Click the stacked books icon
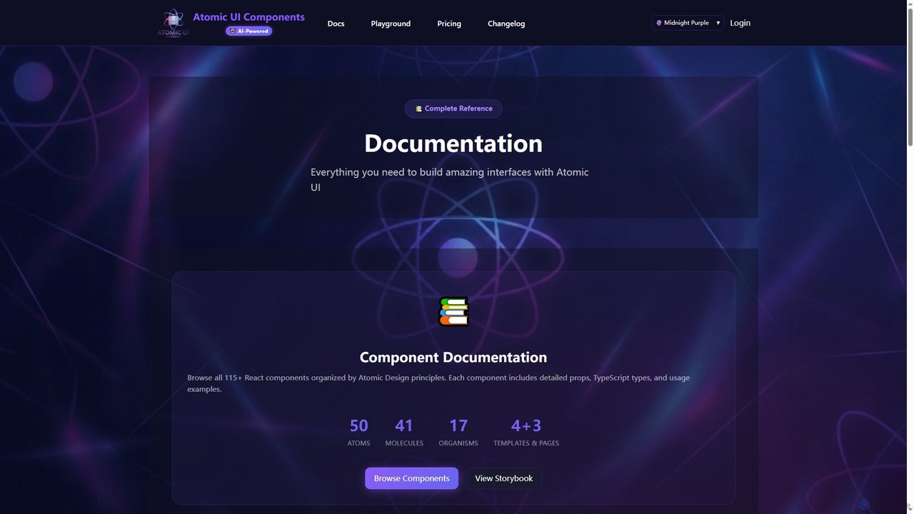This screenshot has width=914, height=514. [x=453, y=312]
